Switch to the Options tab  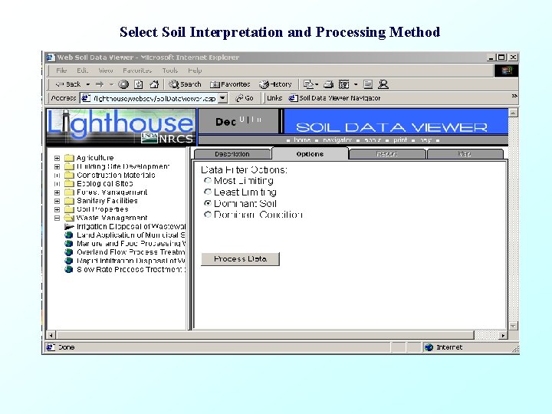pyautogui.click(x=310, y=154)
